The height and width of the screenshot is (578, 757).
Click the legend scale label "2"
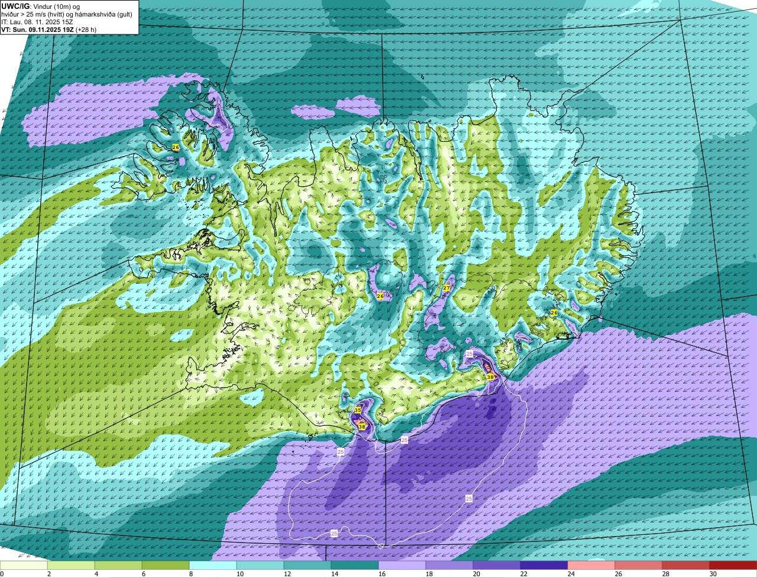(49, 574)
